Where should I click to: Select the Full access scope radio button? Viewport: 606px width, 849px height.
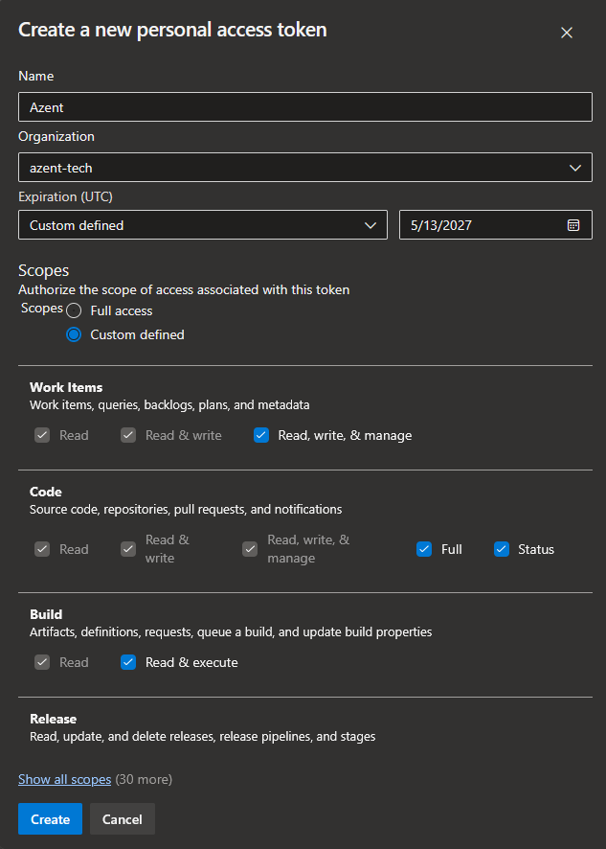[74, 310]
